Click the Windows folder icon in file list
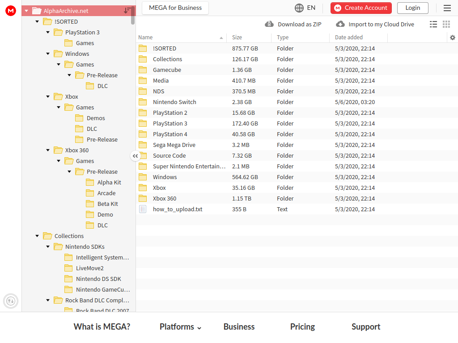 click(x=143, y=177)
